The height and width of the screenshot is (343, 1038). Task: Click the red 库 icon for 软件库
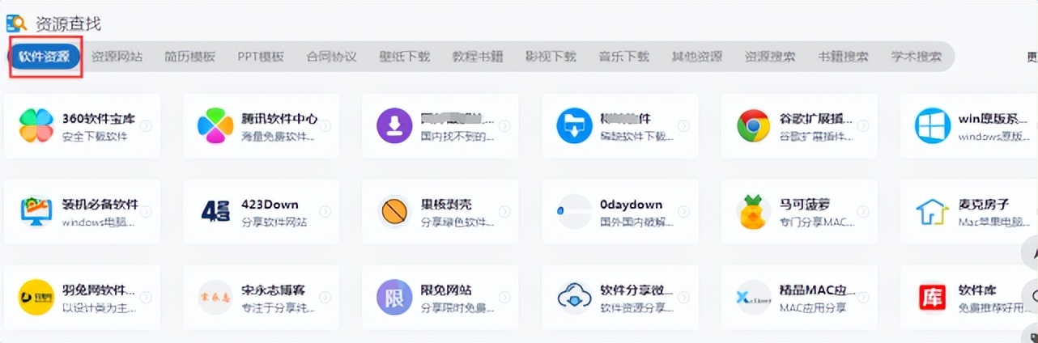click(x=933, y=298)
